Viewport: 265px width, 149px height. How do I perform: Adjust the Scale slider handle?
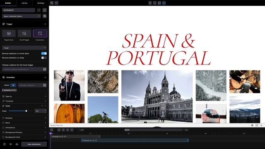[x=26, y=111]
